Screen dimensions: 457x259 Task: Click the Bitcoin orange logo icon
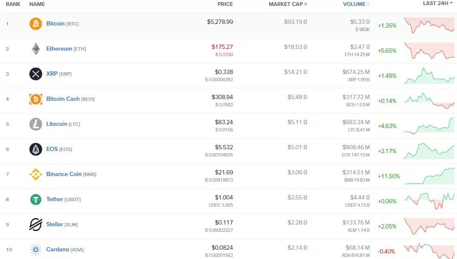[x=35, y=23]
